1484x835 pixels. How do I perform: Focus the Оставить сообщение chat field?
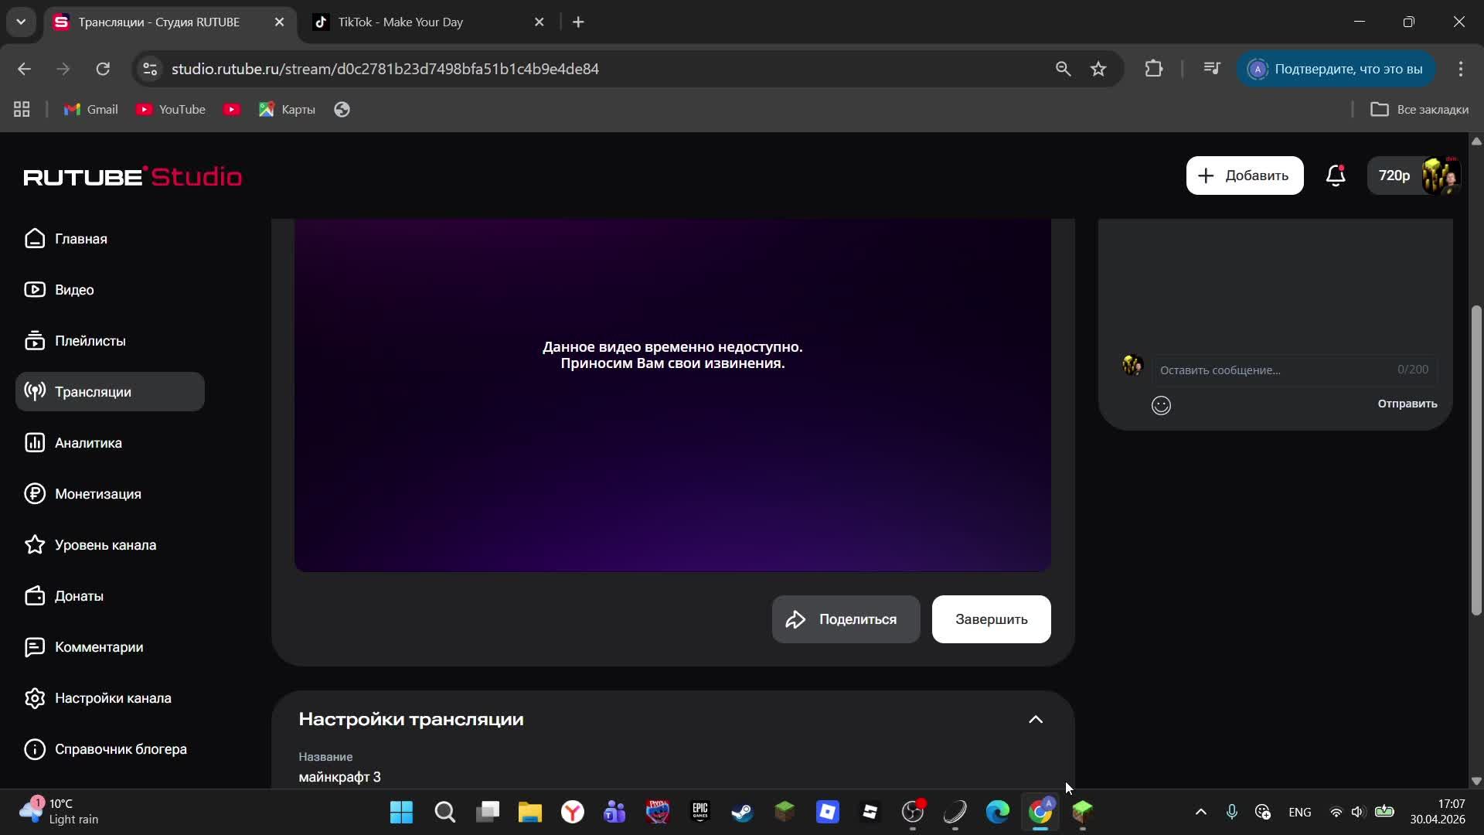point(1275,370)
